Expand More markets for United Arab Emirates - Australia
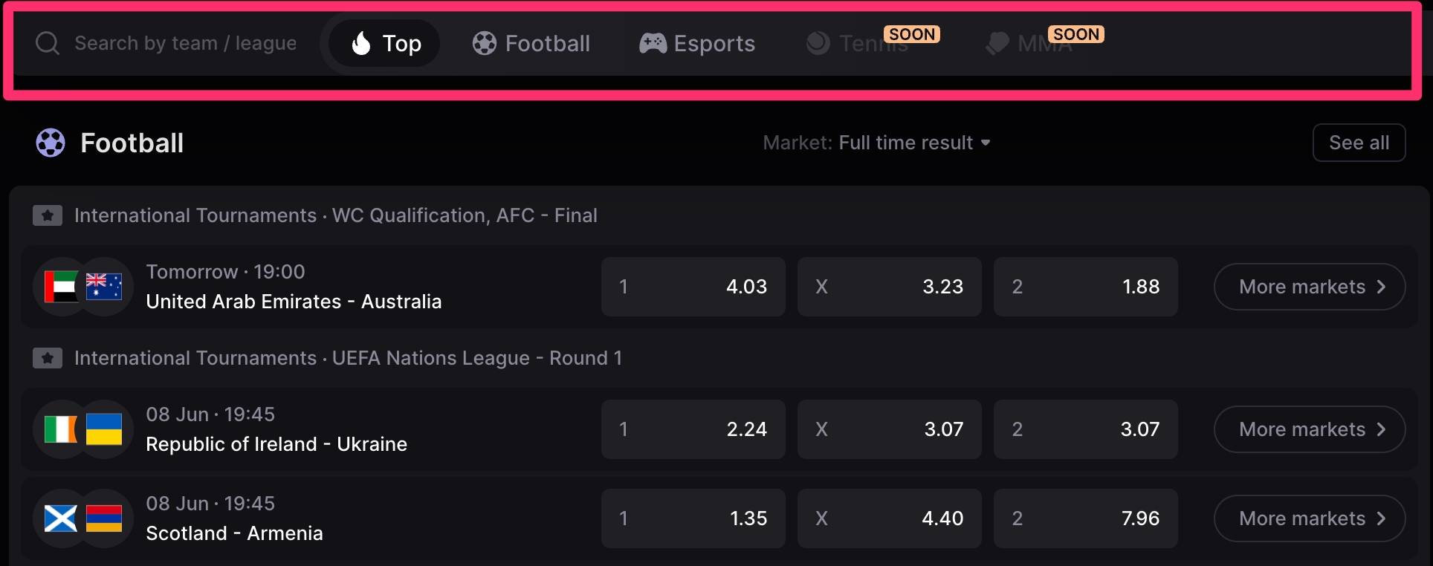Screen dimensions: 1433x566 coord(1310,287)
